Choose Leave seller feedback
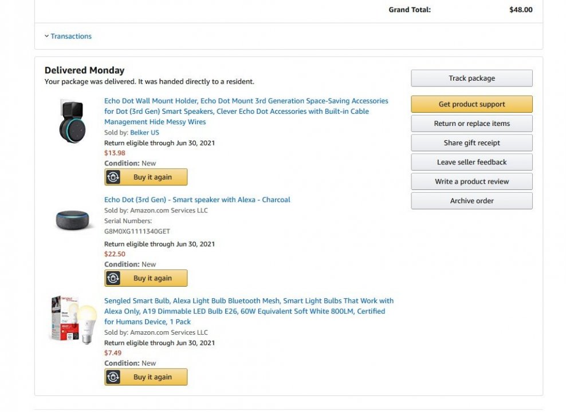566x412 pixels. coord(471,163)
